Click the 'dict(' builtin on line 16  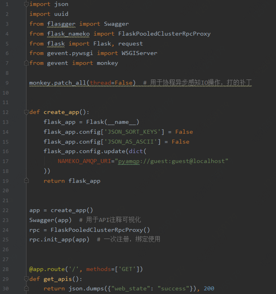(137, 151)
